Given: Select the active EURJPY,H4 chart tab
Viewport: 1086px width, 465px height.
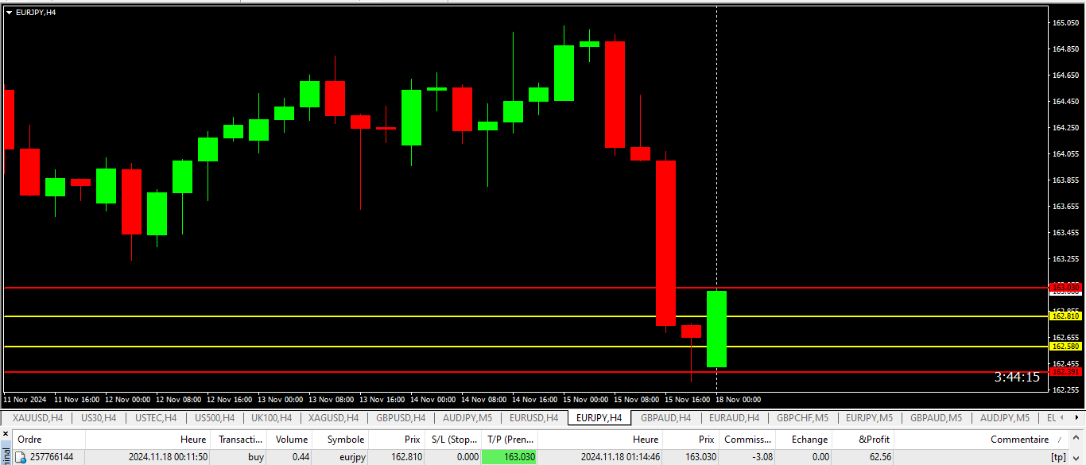Looking at the screenshot, I should tap(599, 418).
